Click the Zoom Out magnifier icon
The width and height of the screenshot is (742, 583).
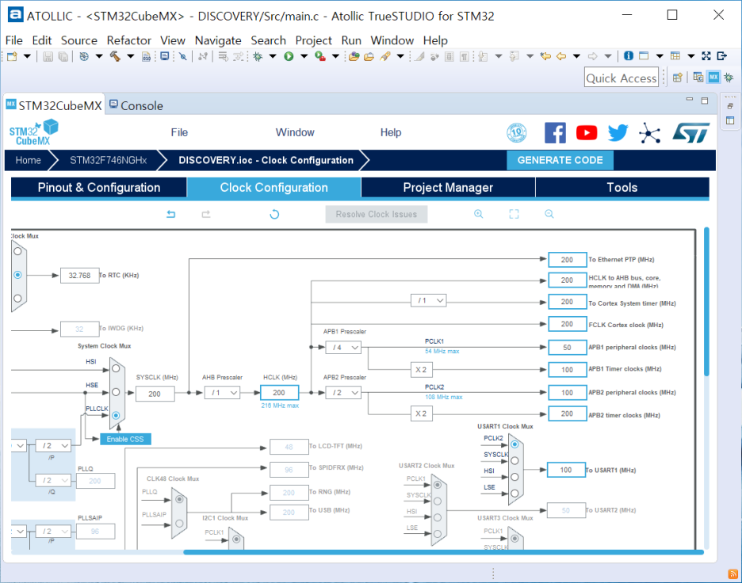[x=549, y=214]
